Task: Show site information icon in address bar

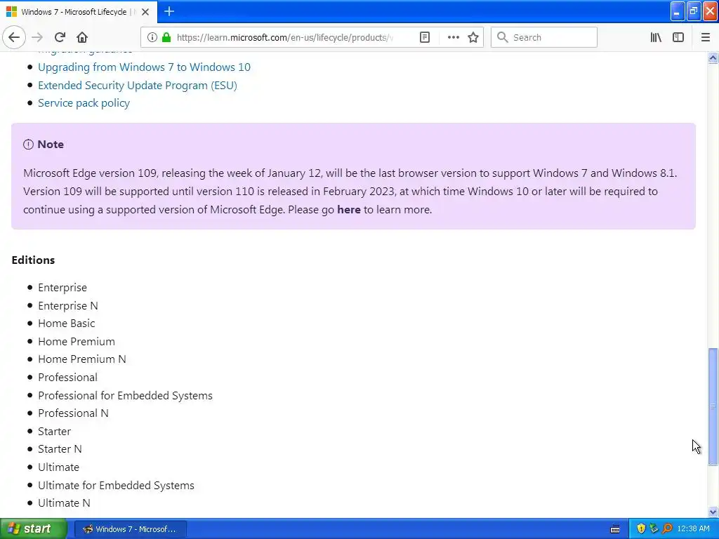Action: tap(152, 38)
